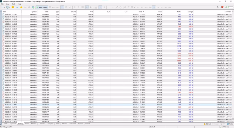
Task: Select the vertical line drawing tool
Action: coord(109,7)
